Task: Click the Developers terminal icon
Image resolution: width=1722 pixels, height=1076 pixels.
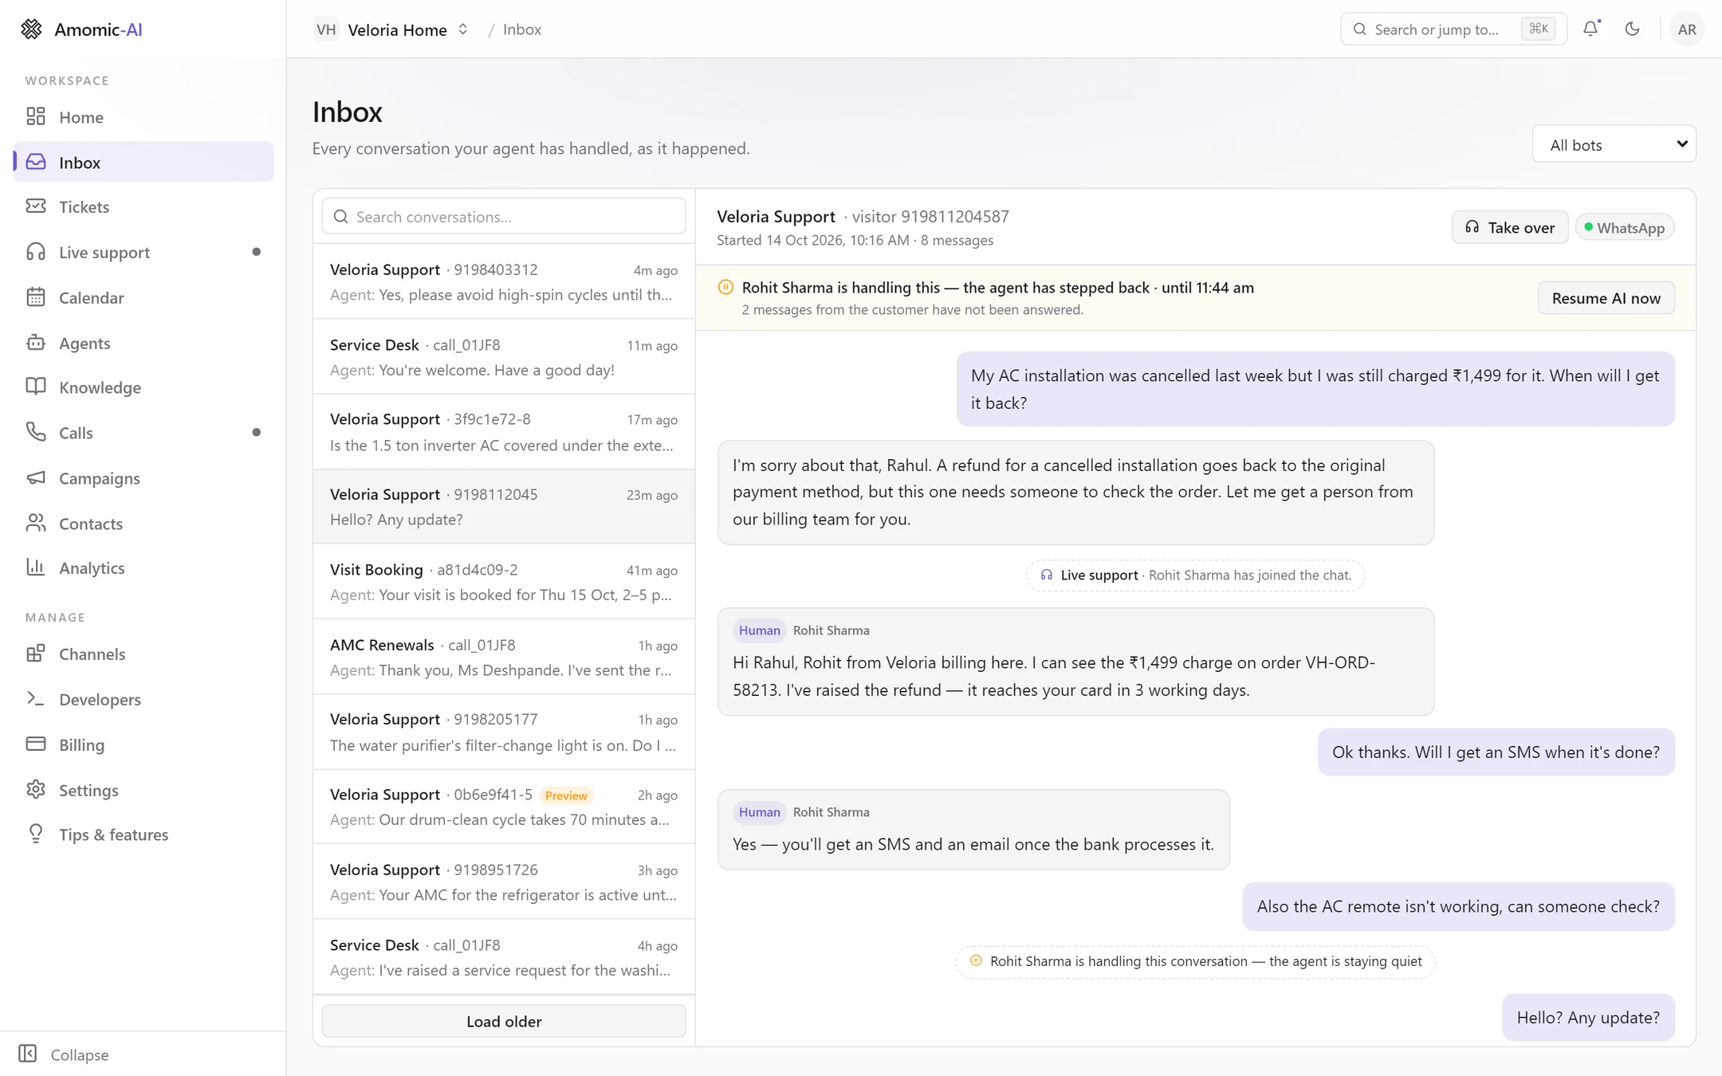Action: click(36, 699)
